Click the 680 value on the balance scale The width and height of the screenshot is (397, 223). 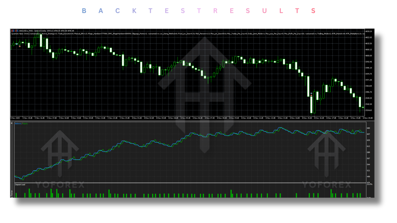coord(368,128)
